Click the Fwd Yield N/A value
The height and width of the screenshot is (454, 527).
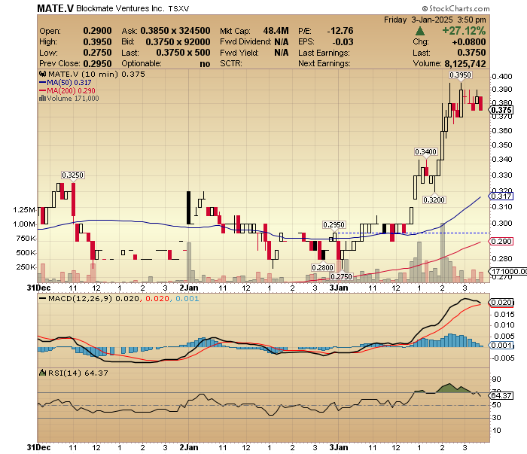click(282, 53)
